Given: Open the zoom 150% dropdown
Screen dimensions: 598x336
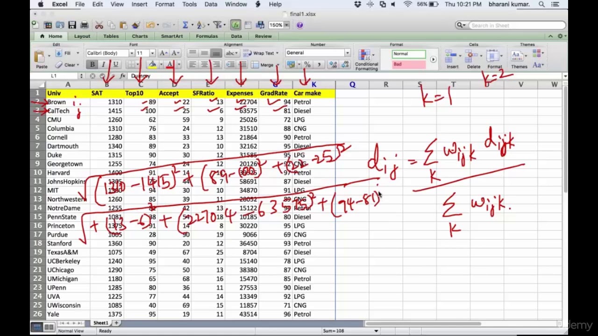Looking at the screenshot, I should pos(286,25).
